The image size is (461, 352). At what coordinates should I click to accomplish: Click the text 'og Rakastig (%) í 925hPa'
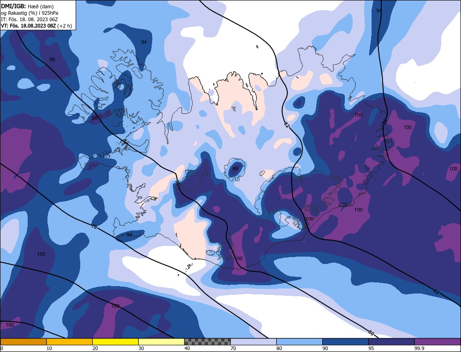pos(30,13)
